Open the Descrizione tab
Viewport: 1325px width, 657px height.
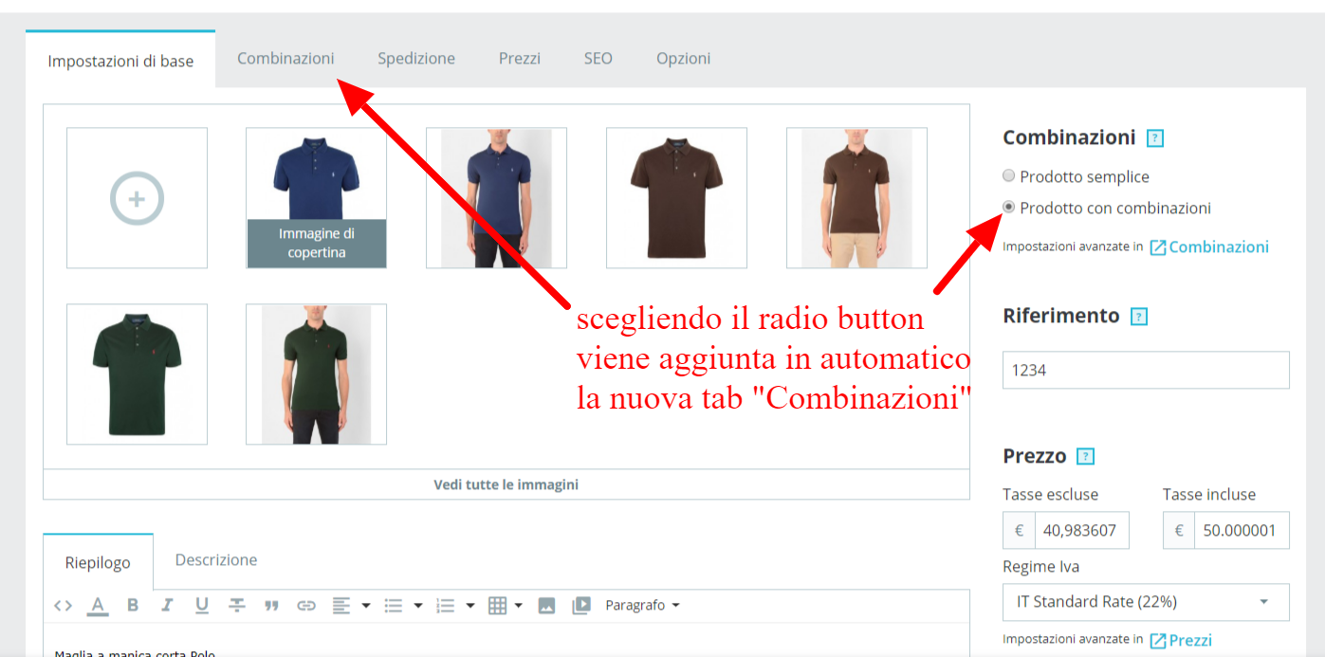pyautogui.click(x=215, y=560)
